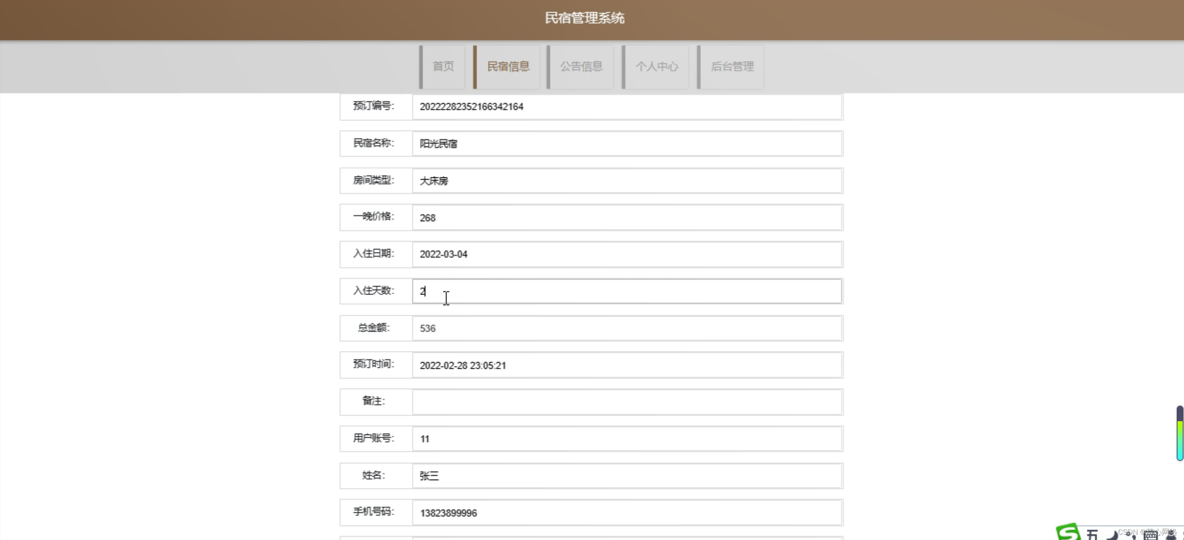
Task: Open the 后台管理 tab
Action: (x=732, y=67)
